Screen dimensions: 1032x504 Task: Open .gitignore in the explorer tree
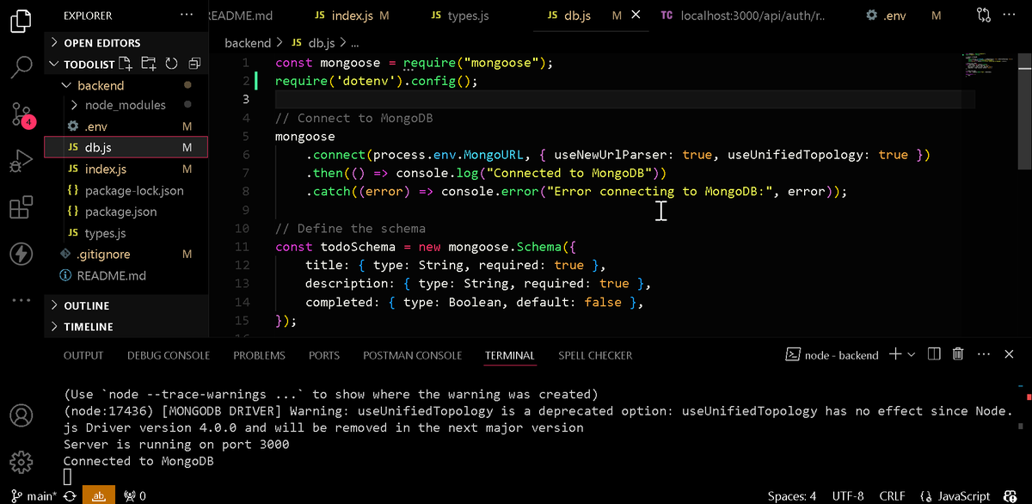[126, 255]
